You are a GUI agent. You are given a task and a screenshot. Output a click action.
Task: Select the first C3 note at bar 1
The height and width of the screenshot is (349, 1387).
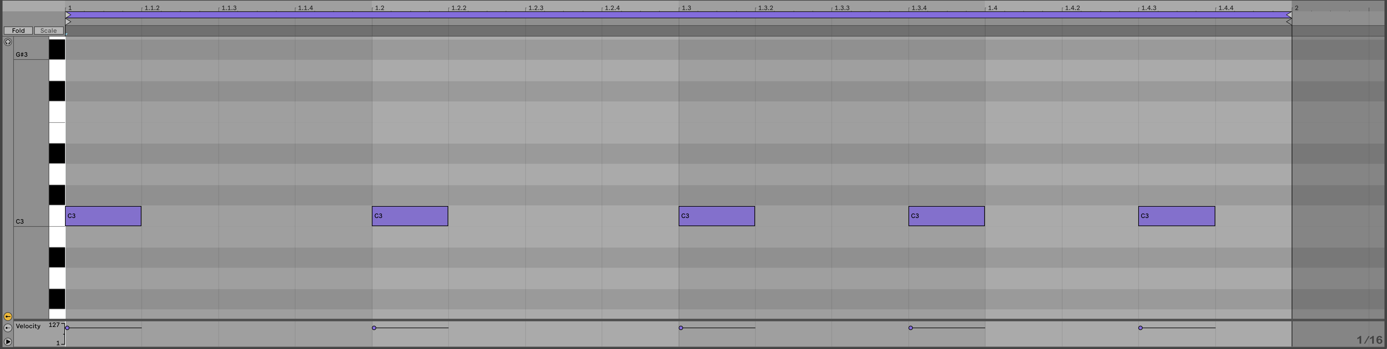[104, 216]
